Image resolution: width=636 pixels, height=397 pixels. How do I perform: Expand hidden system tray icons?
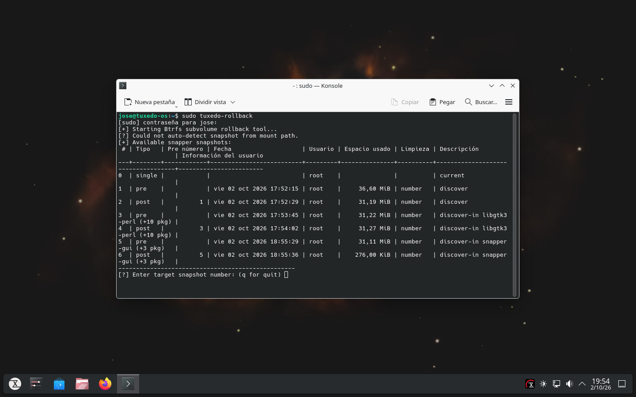[582, 384]
